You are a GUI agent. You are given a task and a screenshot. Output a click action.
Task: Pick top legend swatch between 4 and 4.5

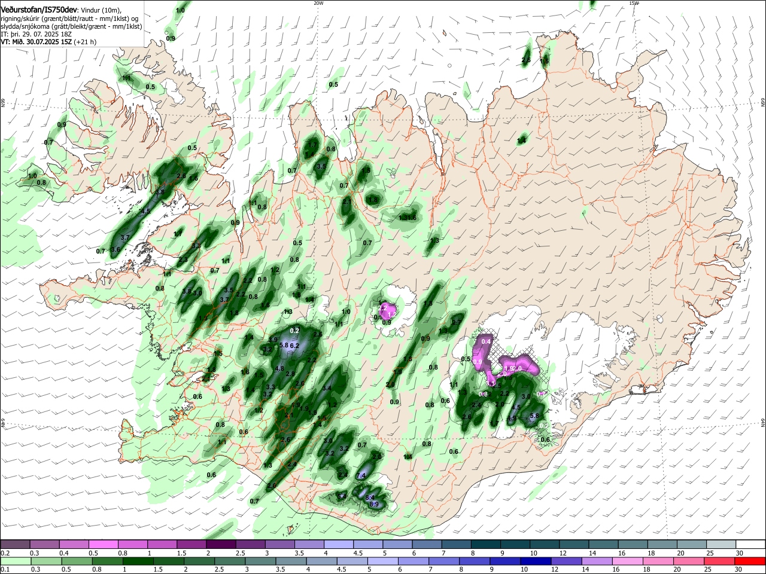point(338,544)
